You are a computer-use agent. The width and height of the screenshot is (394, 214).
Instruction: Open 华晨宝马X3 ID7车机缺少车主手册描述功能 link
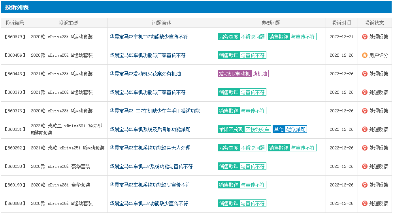pos(155,111)
